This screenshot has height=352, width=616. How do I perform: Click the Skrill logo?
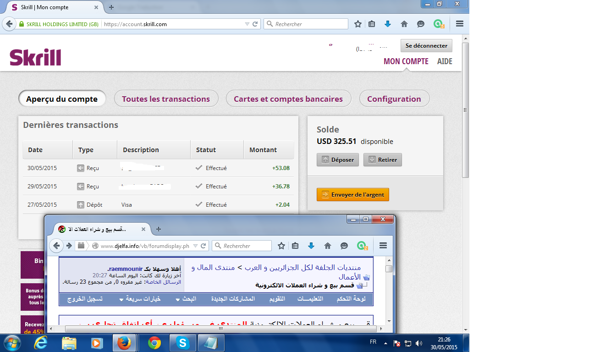click(35, 57)
